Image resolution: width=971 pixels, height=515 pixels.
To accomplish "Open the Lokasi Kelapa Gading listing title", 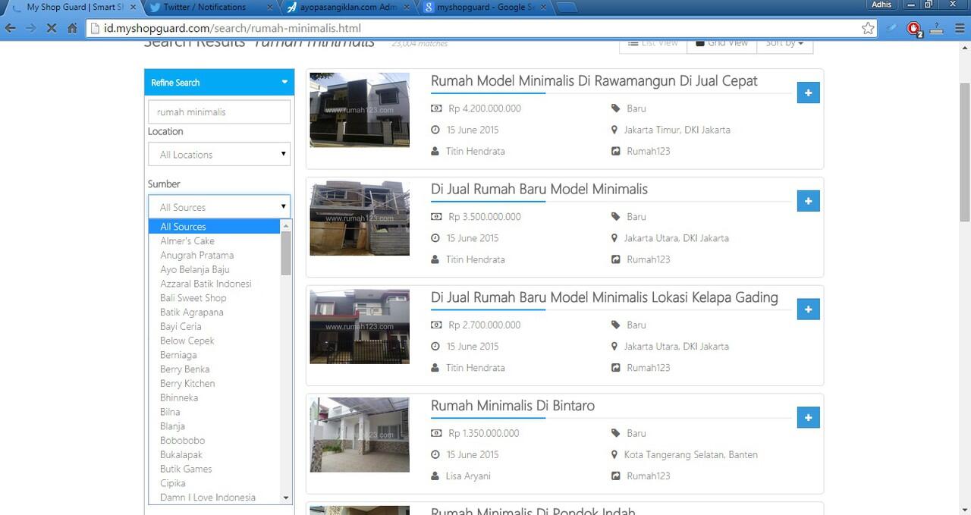I will click(605, 298).
